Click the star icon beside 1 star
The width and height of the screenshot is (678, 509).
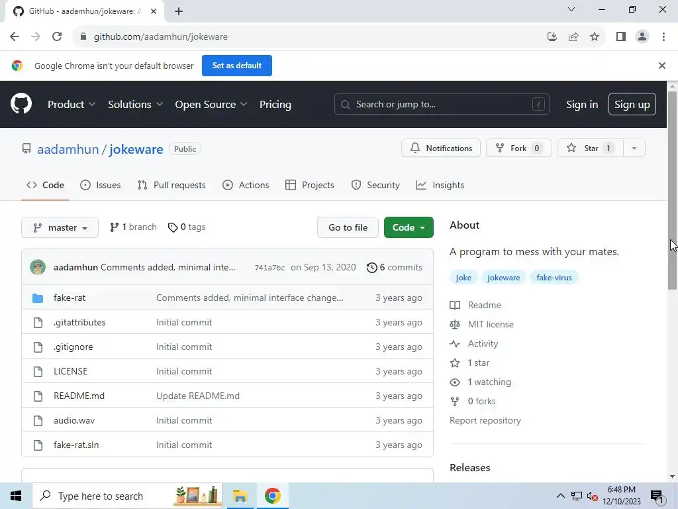coord(455,363)
